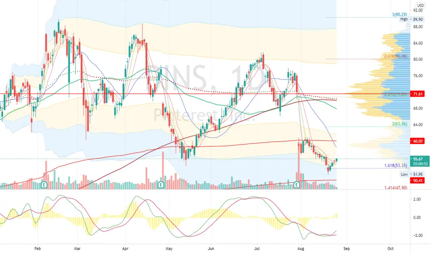Image resolution: width=431 pixels, height=254 pixels.
Task: Click the 68.00 price axis value
Action: [418, 108]
